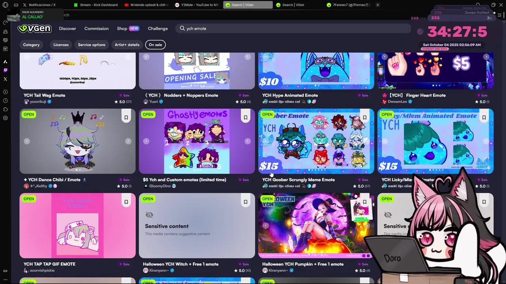The height and width of the screenshot is (284, 506).
Task: Open GX Corner gamepad icon in tab bar
Action: (x=16, y=5)
